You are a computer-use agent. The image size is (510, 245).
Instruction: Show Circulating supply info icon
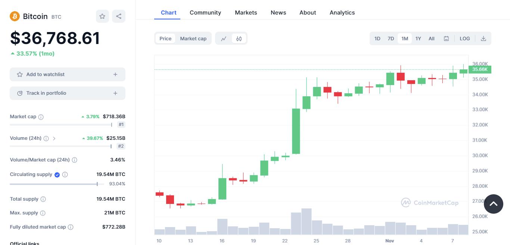coord(65,175)
